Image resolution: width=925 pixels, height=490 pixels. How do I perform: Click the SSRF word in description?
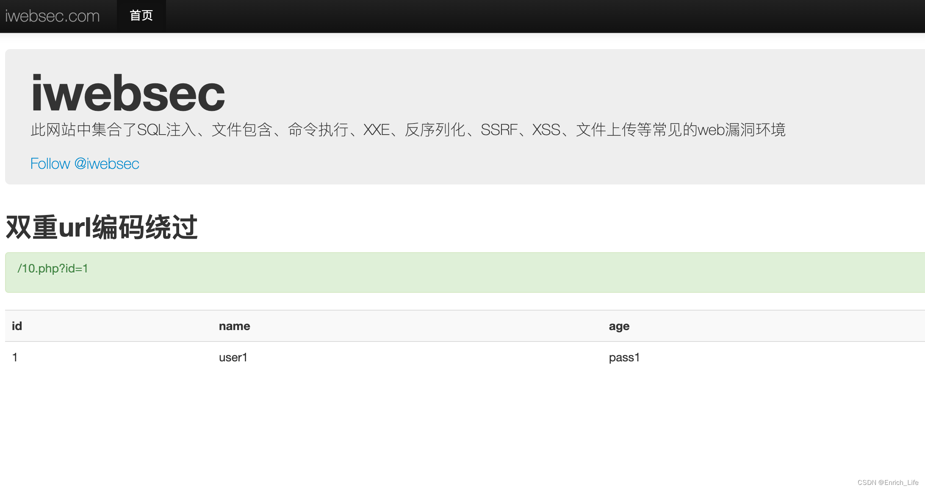499,130
